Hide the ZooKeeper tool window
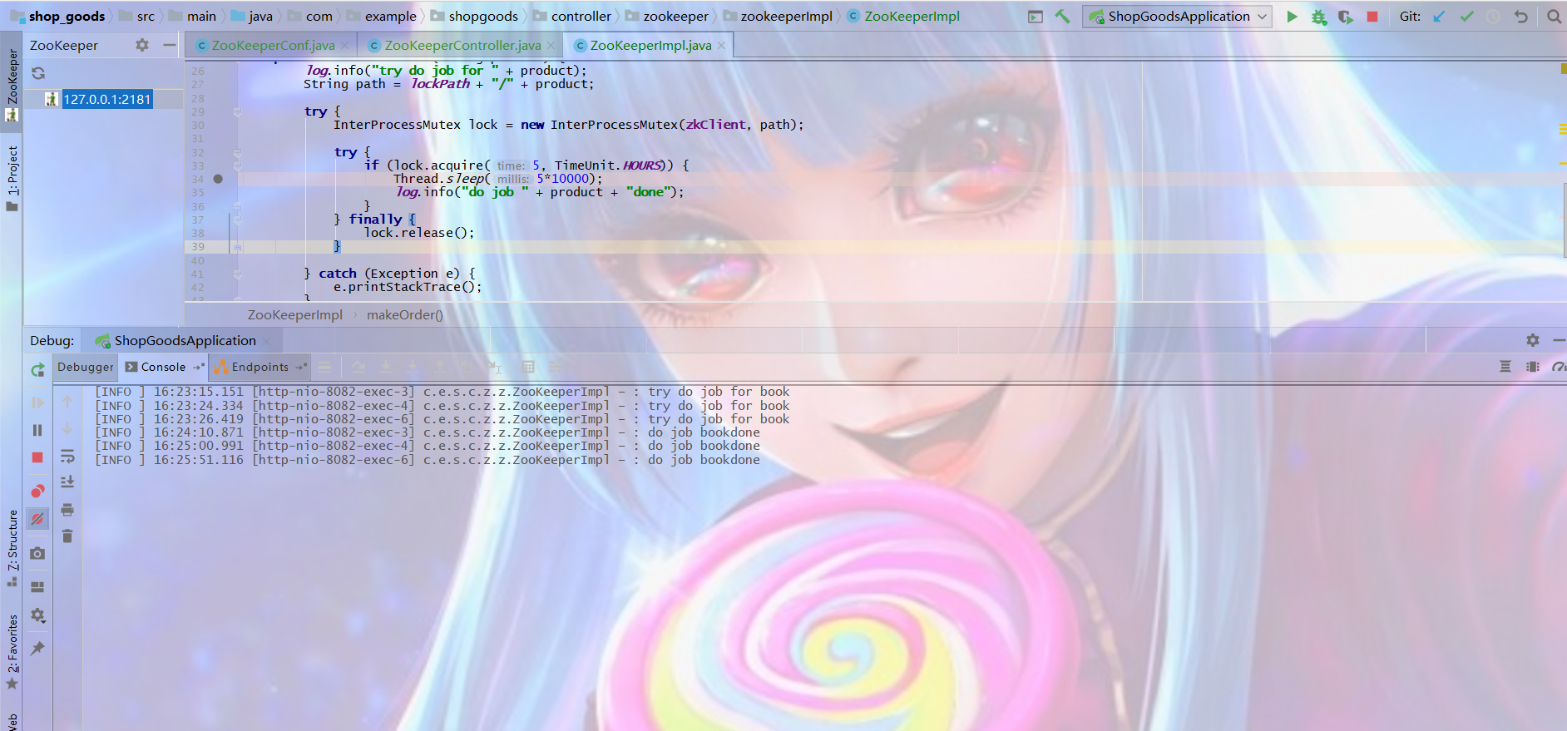 (x=170, y=45)
